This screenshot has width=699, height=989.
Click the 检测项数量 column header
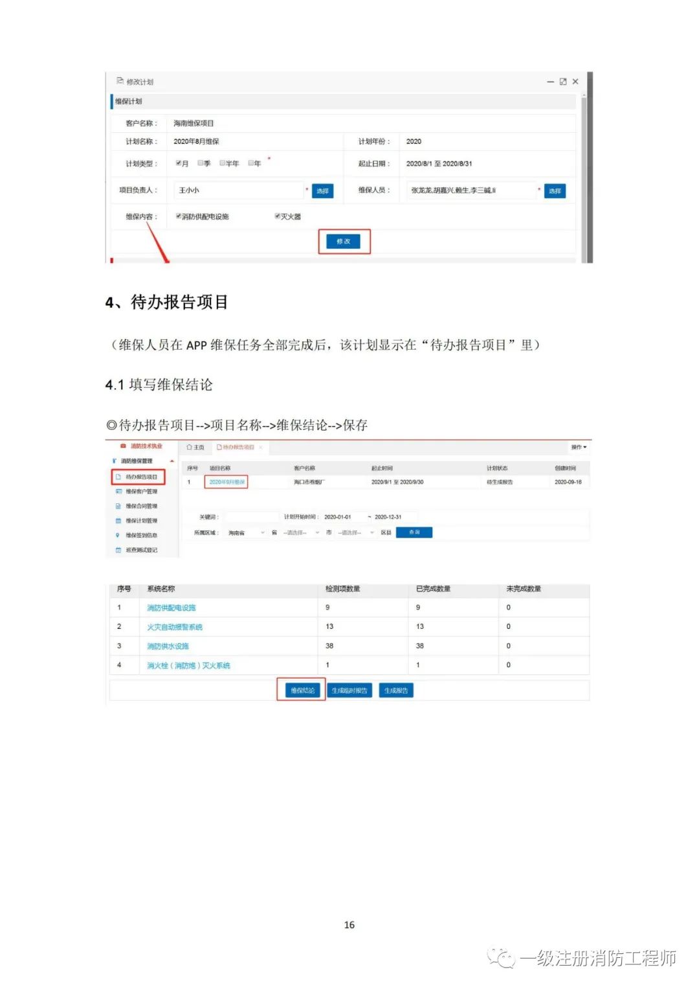point(342,589)
